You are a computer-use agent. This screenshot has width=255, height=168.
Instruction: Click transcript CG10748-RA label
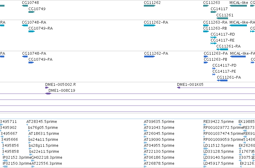(34, 22)
